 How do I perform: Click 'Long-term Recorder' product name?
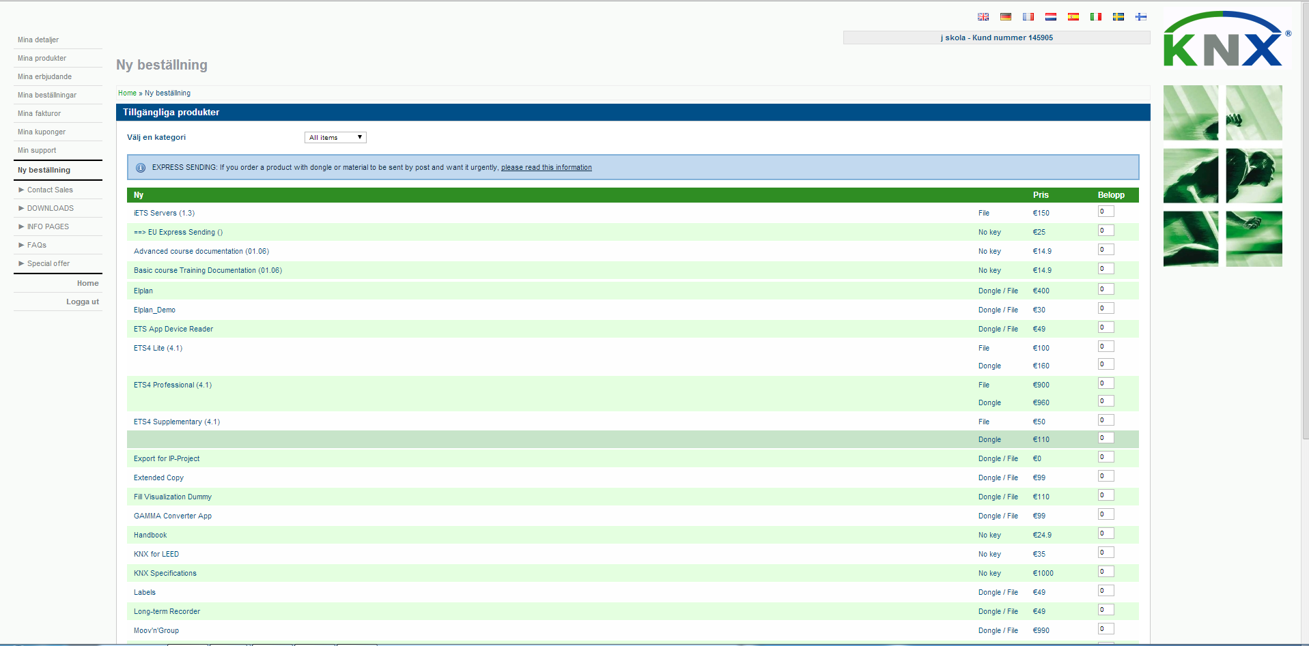(x=167, y=612)
